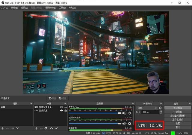Open the 编辑(E) menu
Viewport: 192px width, 135px height.
[14, 8]
